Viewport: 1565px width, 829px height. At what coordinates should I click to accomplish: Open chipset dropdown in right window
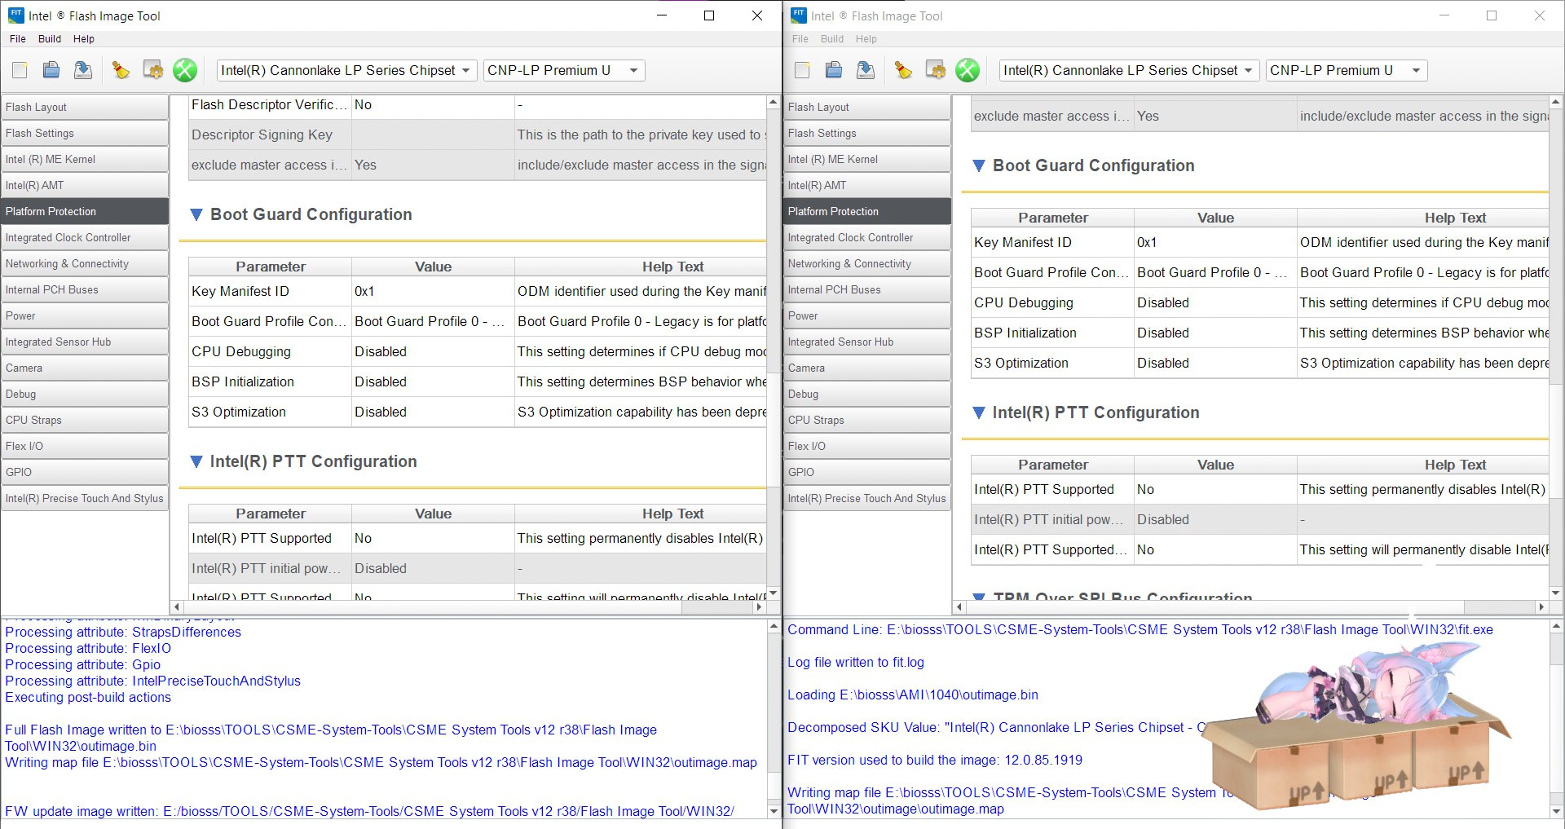click(1129, 70)
